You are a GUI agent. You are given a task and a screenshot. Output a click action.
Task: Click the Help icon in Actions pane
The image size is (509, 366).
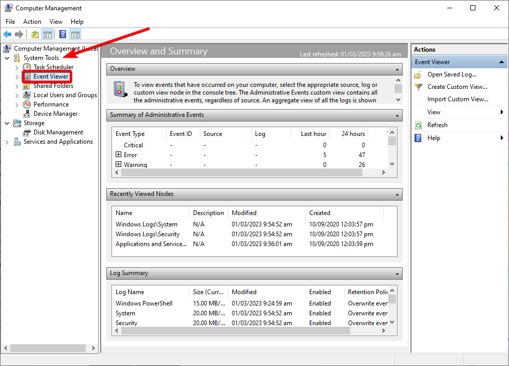coord(419,138)
